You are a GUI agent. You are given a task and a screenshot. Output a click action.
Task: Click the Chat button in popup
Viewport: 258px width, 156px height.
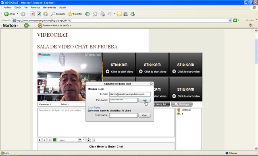tap(144, 115)
